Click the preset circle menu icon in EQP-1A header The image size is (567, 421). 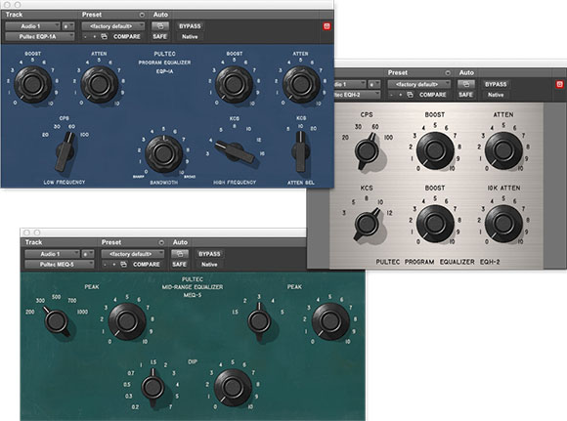142,15
